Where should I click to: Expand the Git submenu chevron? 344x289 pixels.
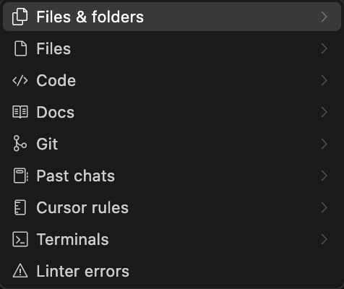click(x=324, y=144)
